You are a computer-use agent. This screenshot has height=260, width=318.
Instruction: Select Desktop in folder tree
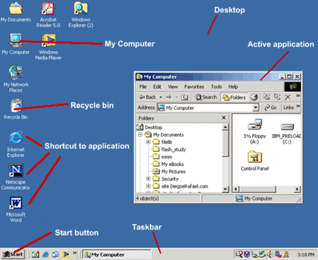click(x=150, y=127)
